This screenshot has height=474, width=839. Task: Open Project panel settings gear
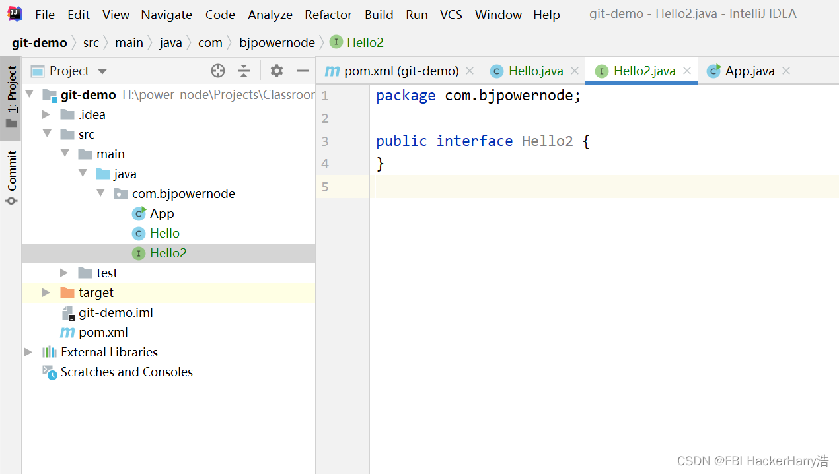tap(277, 71)
